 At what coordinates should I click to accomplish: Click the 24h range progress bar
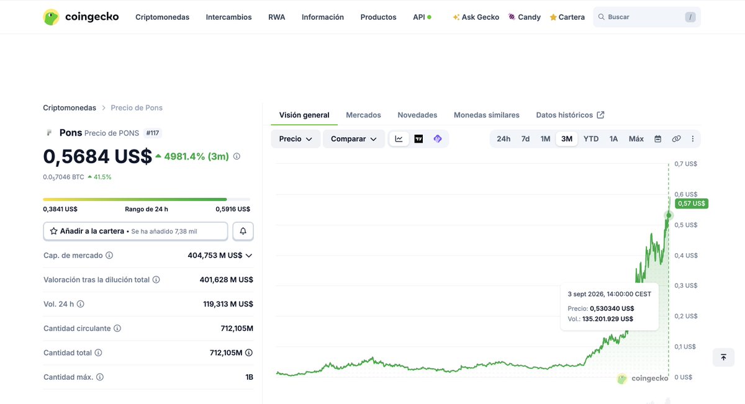(147, 199)
